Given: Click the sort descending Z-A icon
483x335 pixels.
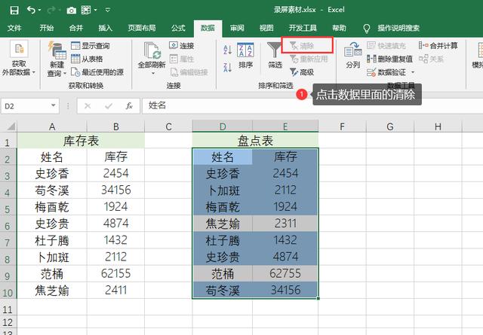Looking at the screenshot, I should 227,67.
